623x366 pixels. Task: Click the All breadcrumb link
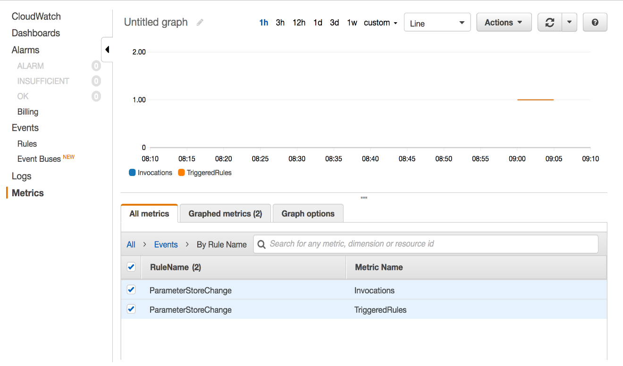pyautogui.click(x=131, y=244)
